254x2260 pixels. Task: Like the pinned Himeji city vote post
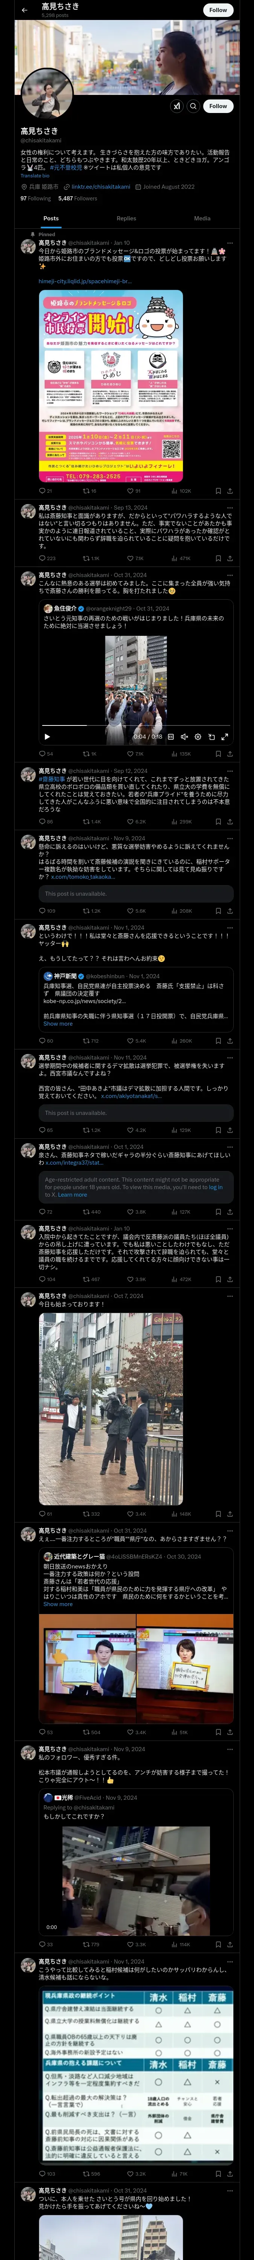[x=132, y=491]
